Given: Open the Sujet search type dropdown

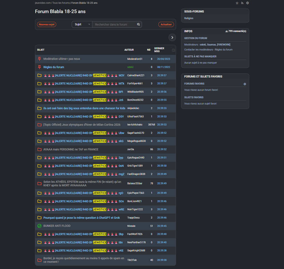Looking at the screenshot, I should click(82, 24).
